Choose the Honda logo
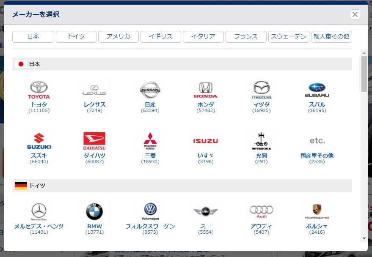This screenshot has width=372, height=257. [x=206, y=90]
